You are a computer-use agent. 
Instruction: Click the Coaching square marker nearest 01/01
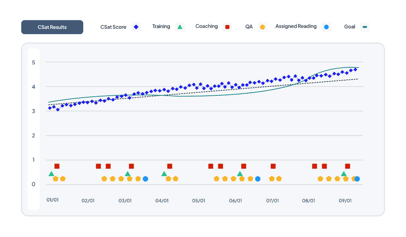[x=57, y=166]
